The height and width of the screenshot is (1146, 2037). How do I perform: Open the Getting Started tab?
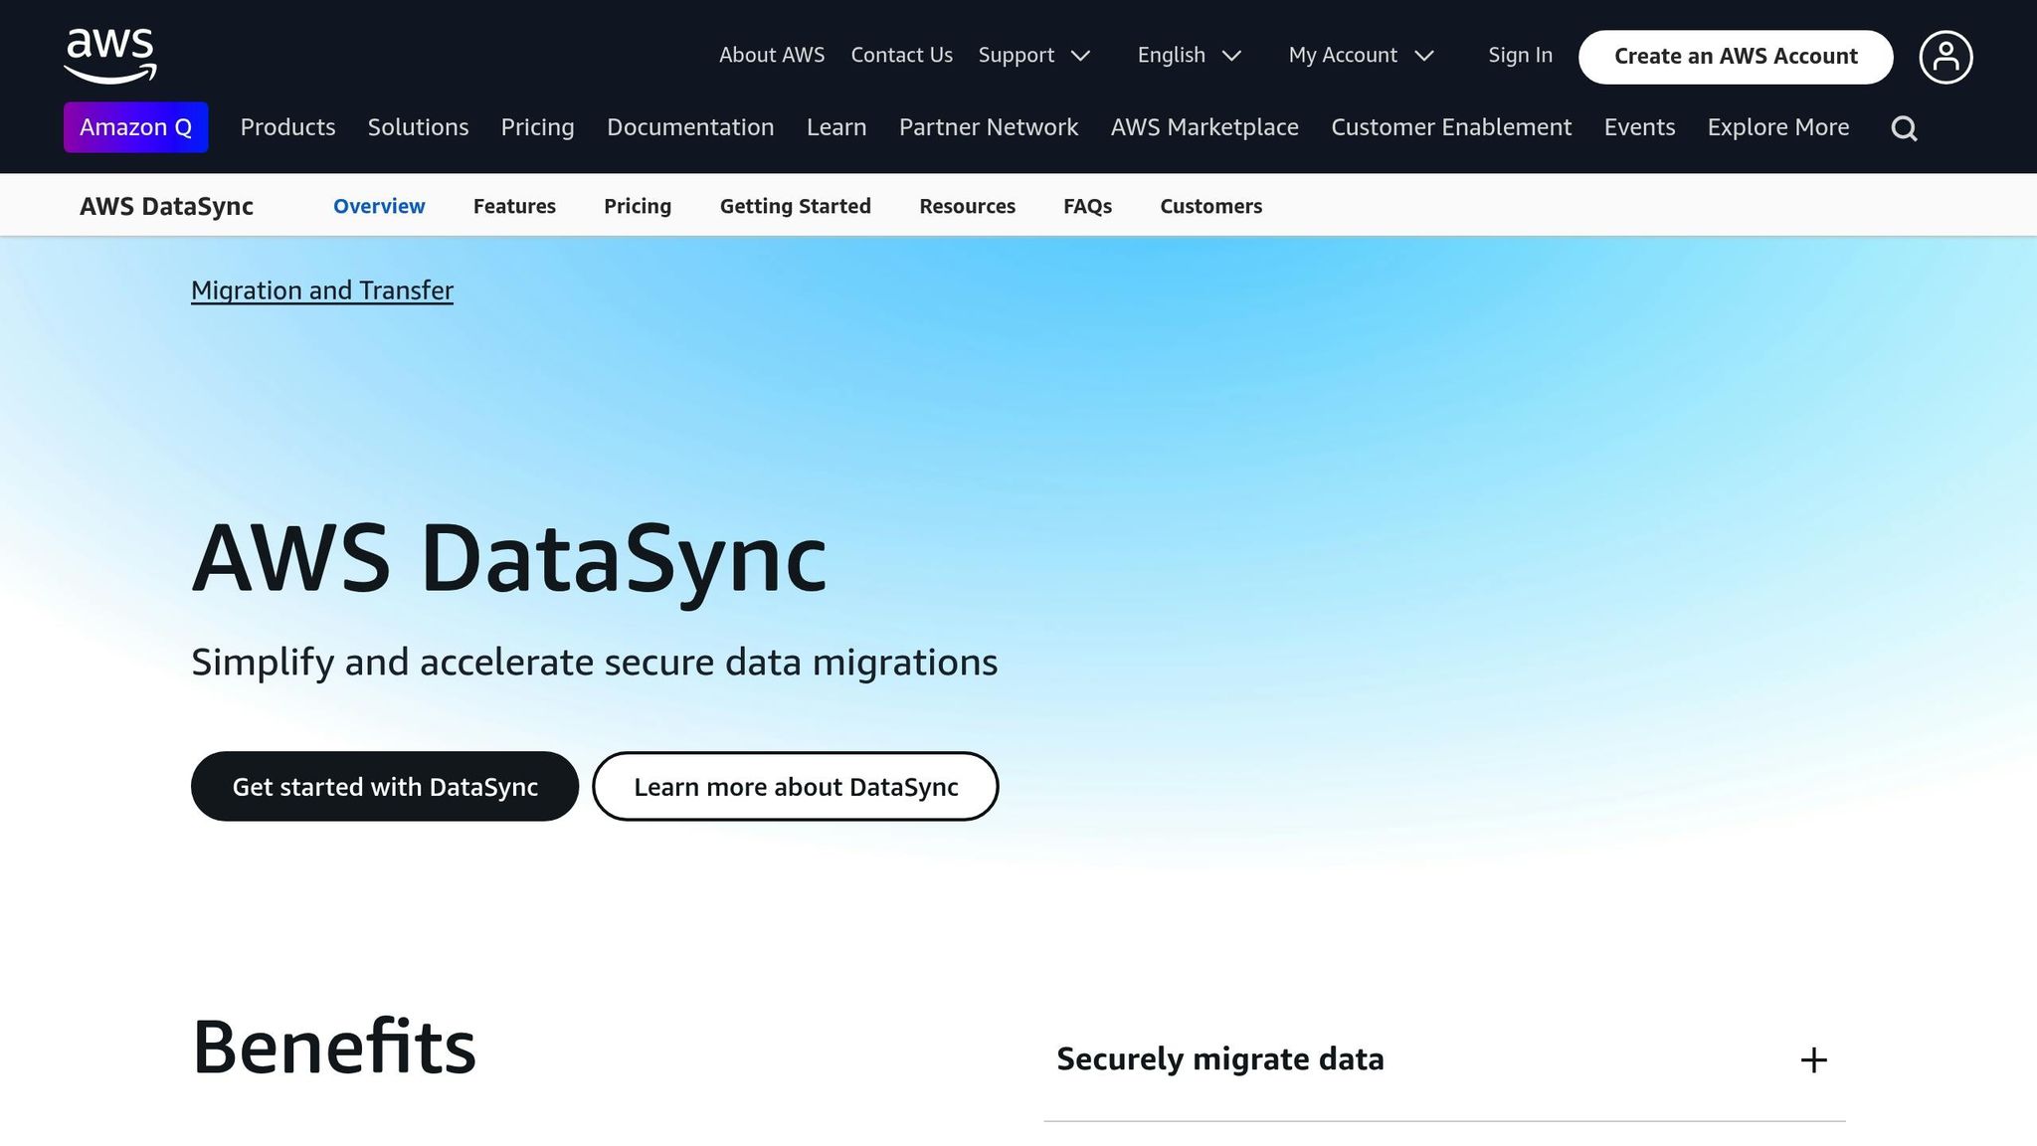click(796, 206)
